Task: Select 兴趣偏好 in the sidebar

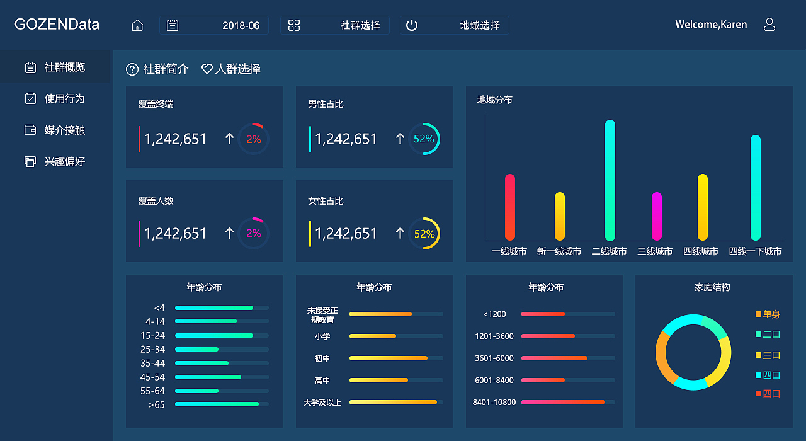Action: pos(55,161)
